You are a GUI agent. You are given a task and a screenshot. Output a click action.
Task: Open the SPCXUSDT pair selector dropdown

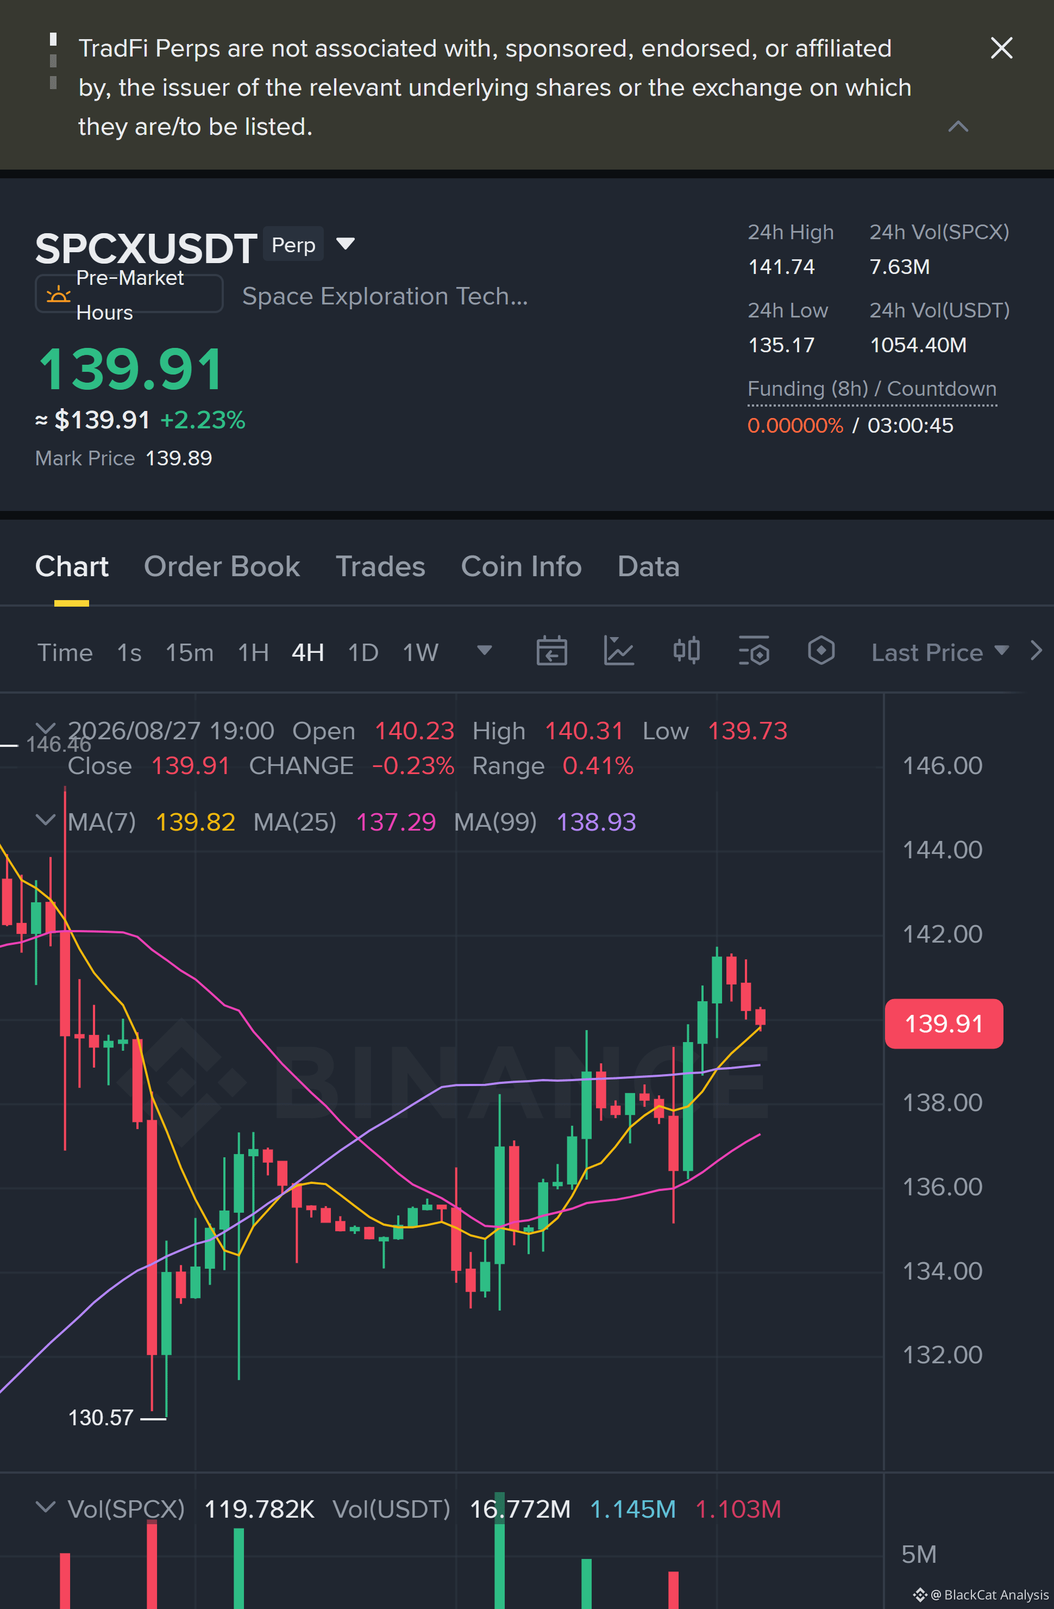pyautogui.click(x=345, y=244)
